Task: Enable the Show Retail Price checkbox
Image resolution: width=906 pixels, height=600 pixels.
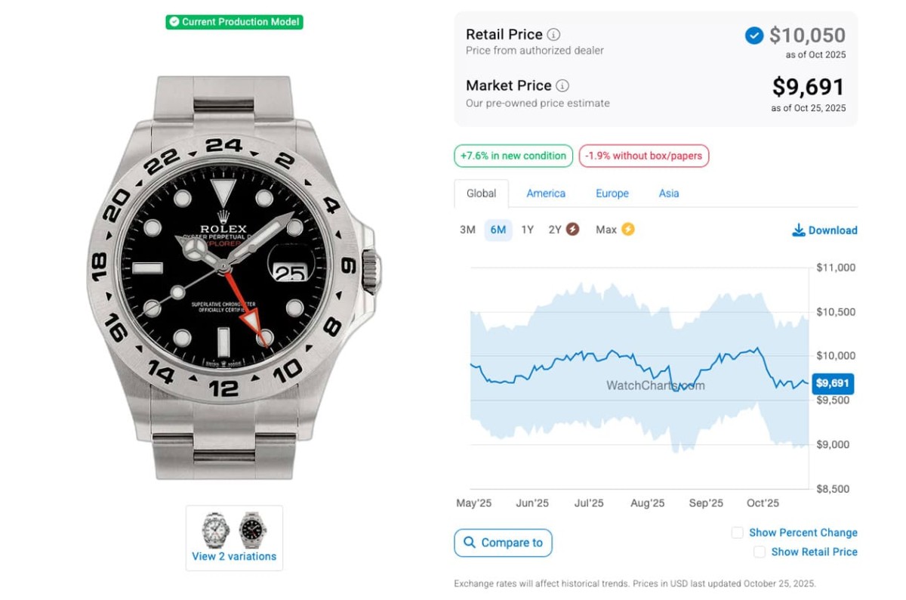Action: click(760, 552)
